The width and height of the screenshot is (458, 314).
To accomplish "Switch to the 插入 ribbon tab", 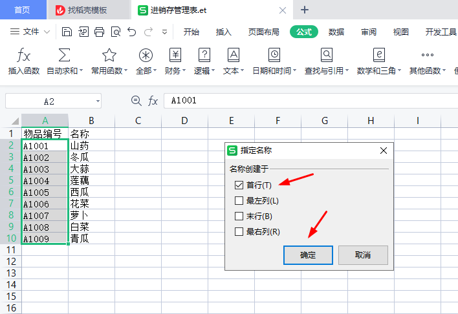I will click(224, 32).
